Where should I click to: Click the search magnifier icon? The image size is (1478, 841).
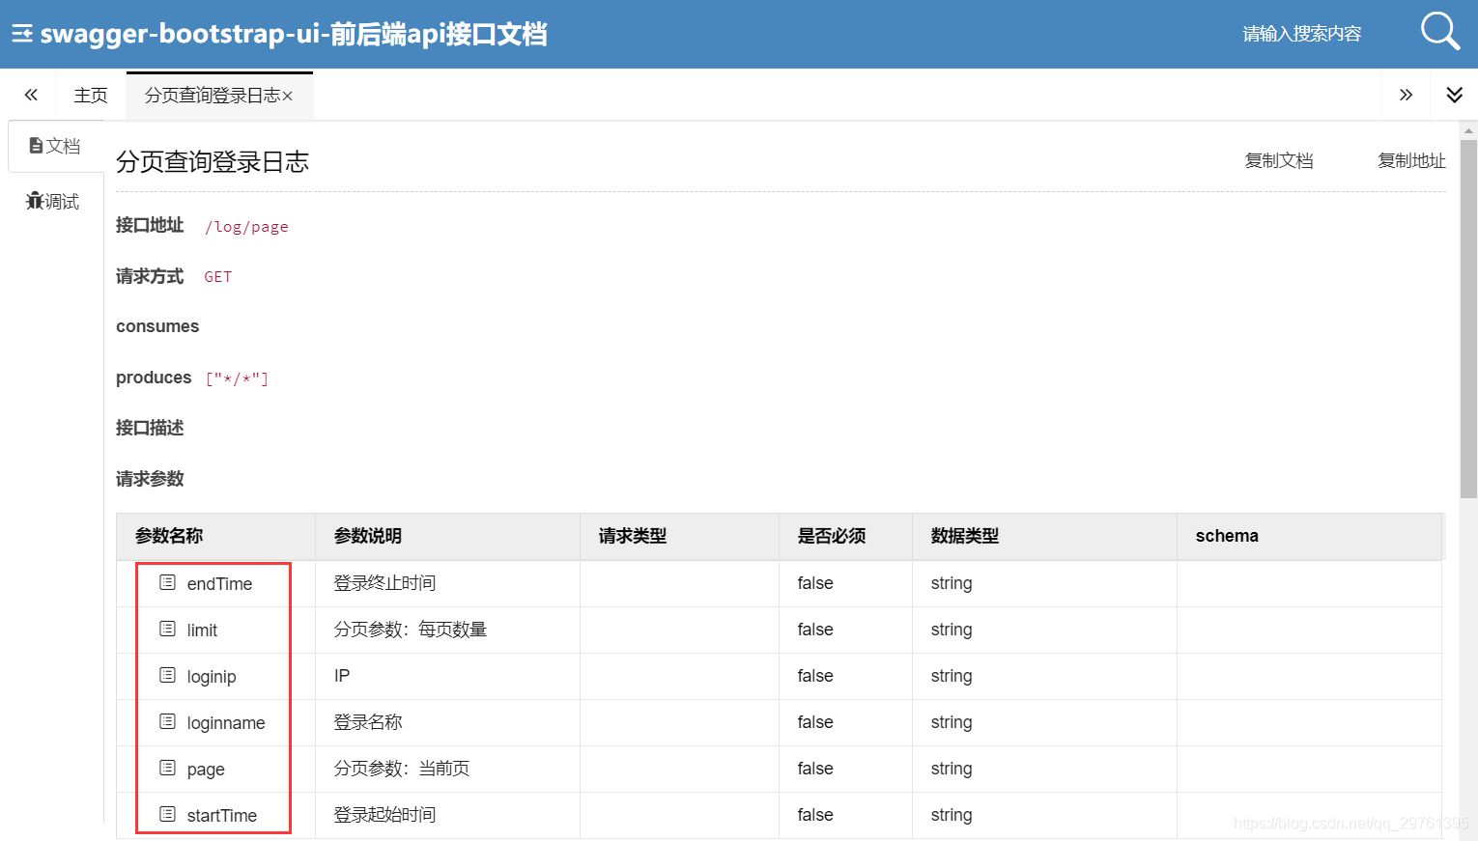pos(1439,31)
